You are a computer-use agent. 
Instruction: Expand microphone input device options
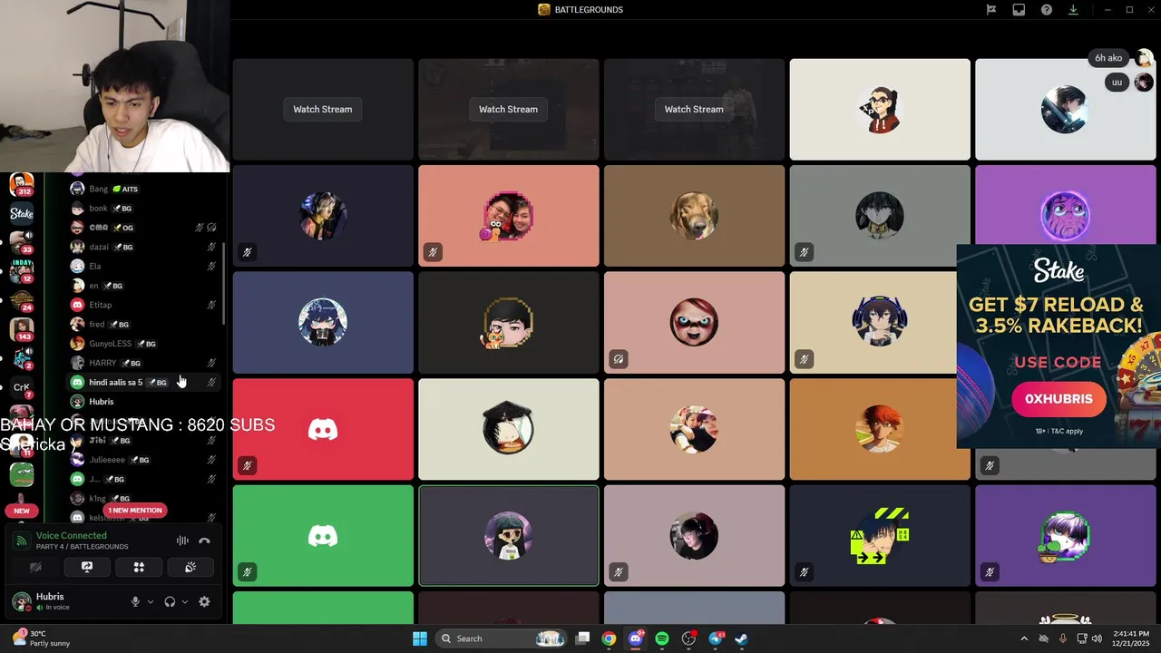coord(151,601)
